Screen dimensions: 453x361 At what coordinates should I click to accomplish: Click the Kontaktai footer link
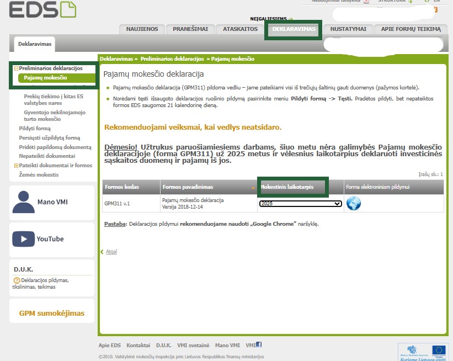(138, 345)
